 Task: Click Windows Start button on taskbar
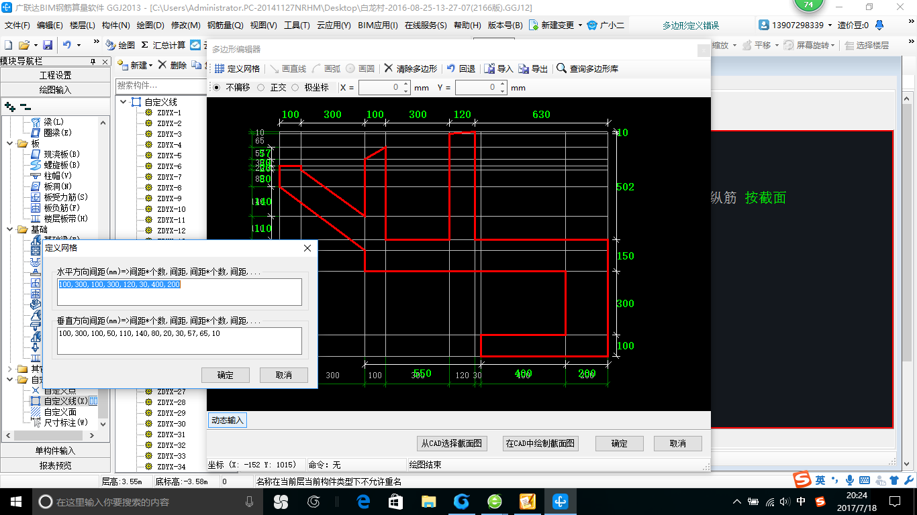(15, 501)
